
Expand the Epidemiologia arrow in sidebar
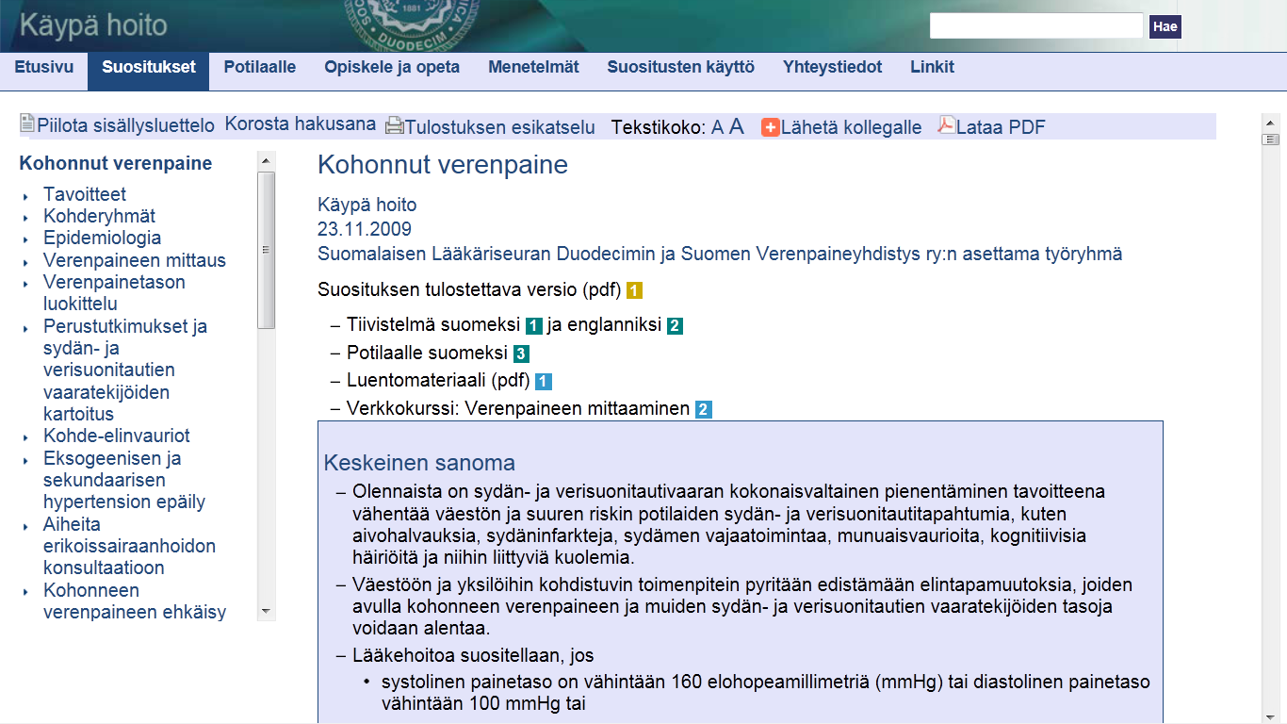coord(26,239)
